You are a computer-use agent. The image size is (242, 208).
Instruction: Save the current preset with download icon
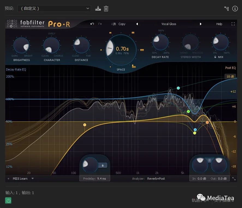[98, 8]
